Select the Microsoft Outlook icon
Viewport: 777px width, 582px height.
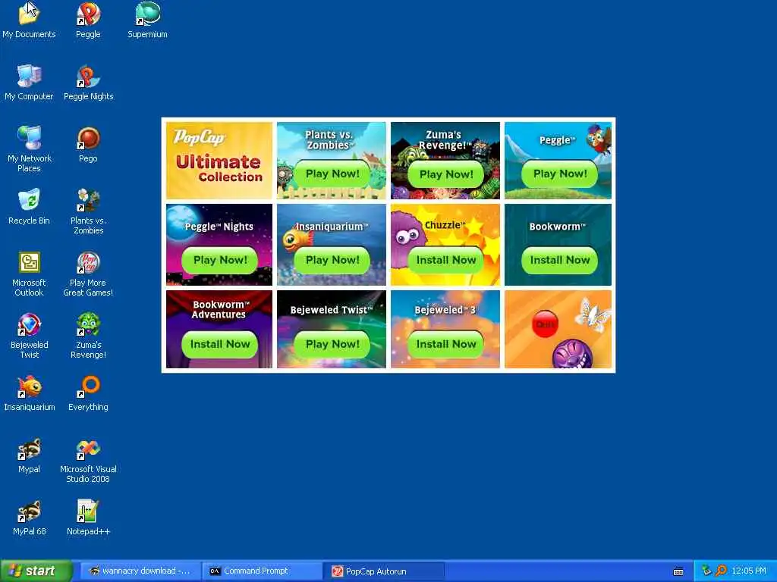coord(30,274)
